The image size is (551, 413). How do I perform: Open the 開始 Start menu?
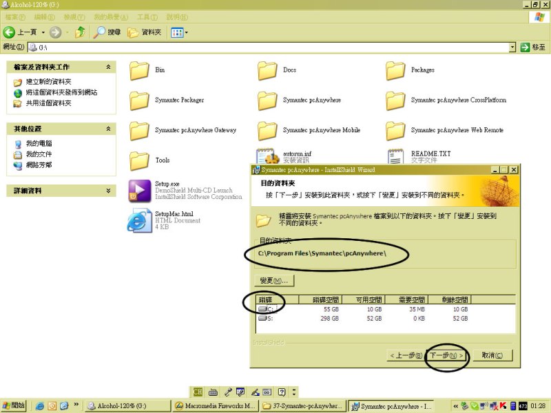tap(14, 405)
